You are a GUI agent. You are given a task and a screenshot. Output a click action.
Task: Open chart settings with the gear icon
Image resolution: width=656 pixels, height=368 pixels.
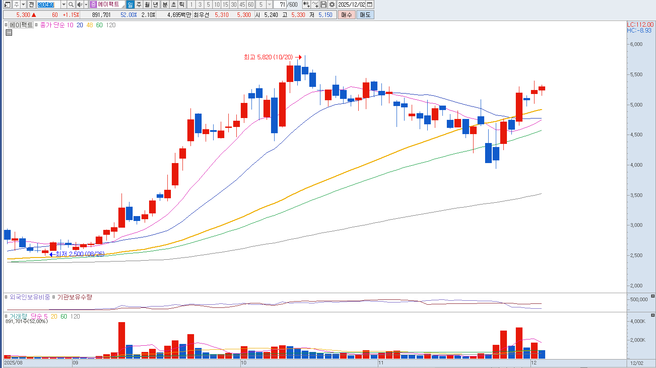coord(332,4)
